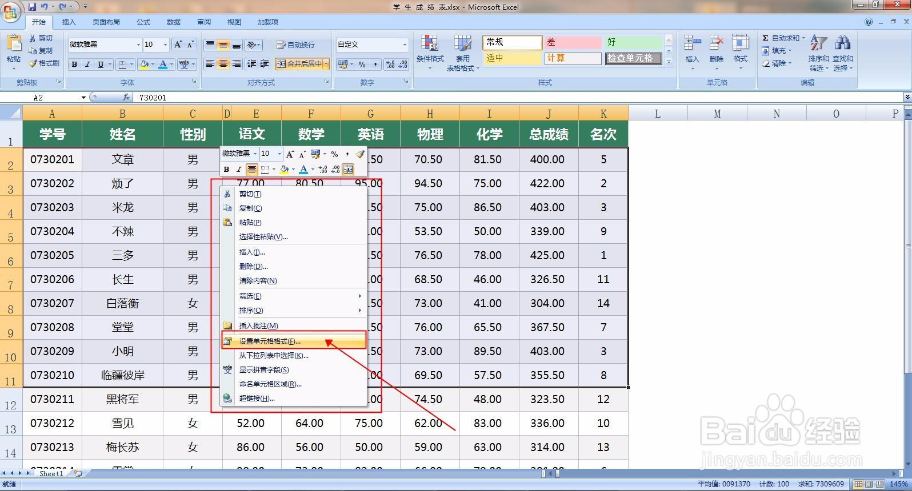Choose Insert Comment (插入批注) in context menu
Image resolution: width=912 pixels, height=491 pixels.
(x=294, y=326)
